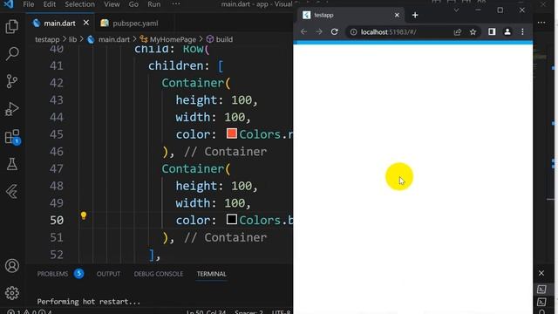The image size is (558, 314).
Task: Open the View menu
Action: 112,4
